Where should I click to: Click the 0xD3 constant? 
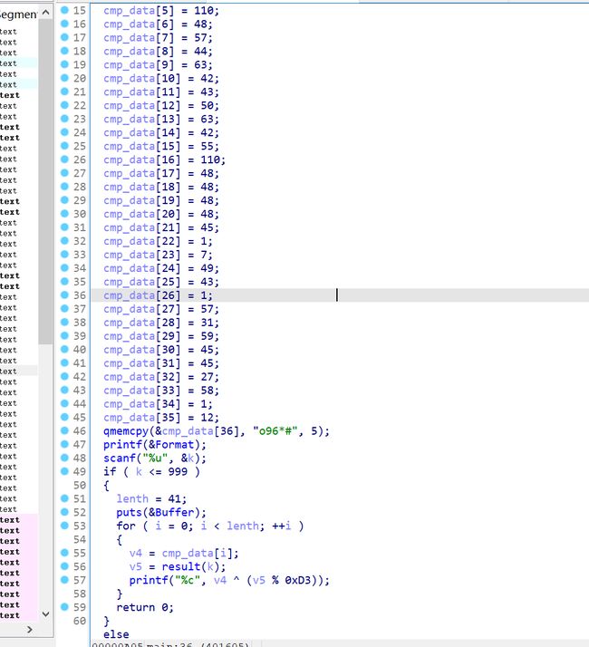click(297, 580)
